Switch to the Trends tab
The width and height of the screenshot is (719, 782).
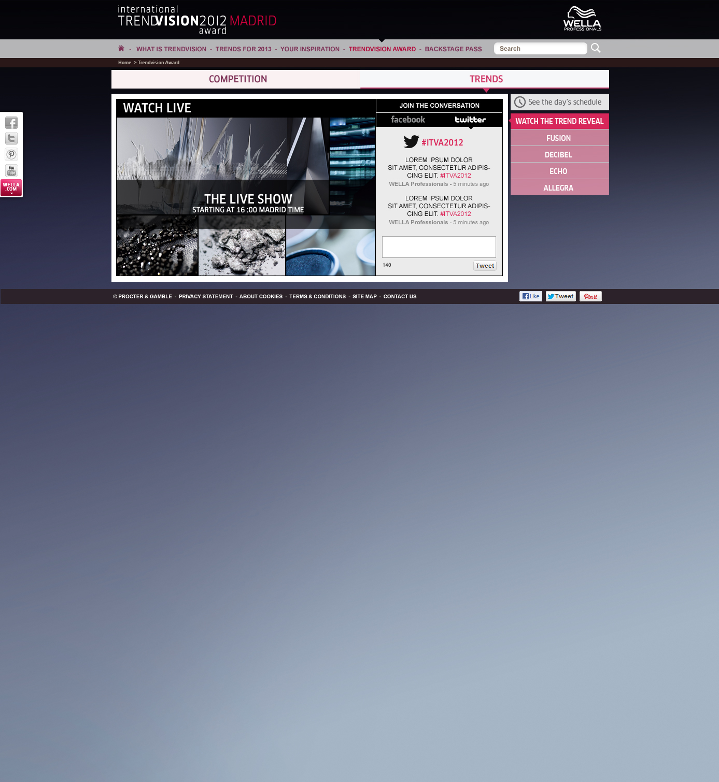coord(485,79)
